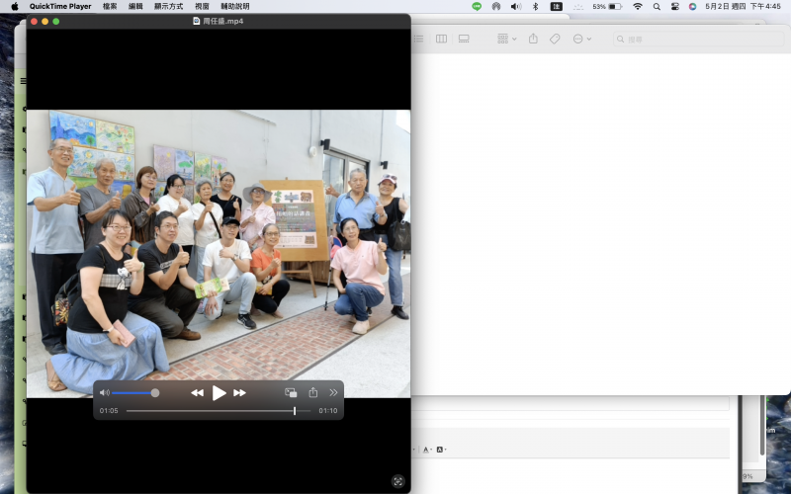Screen dimensions: 791x494
Task: Expand more playback options chevrons
Action: pos(333,392)
